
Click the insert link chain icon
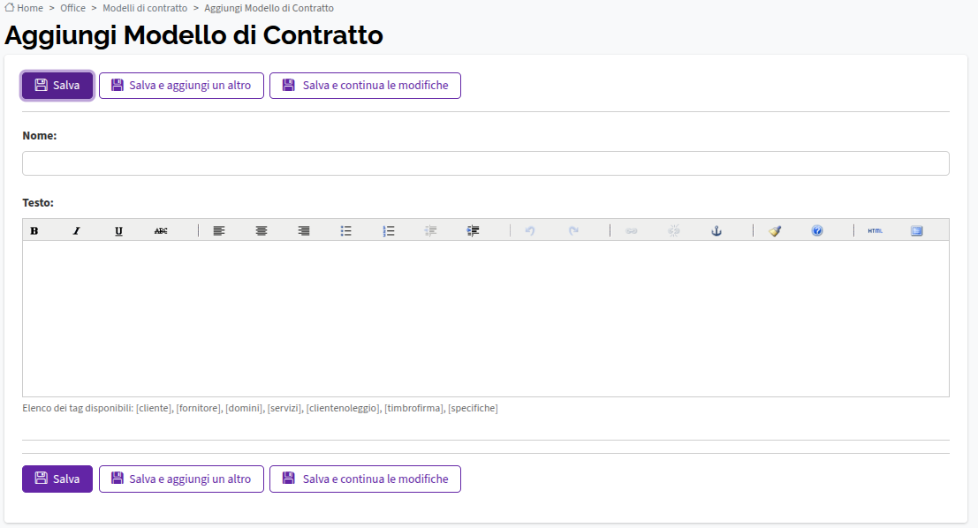pos(632,230)
